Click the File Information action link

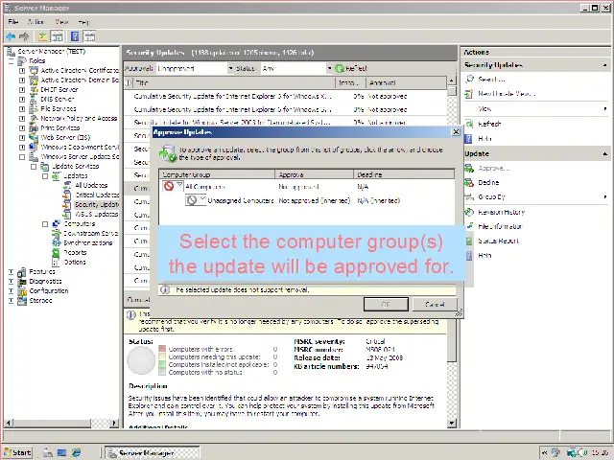click(x=500, y=226)
